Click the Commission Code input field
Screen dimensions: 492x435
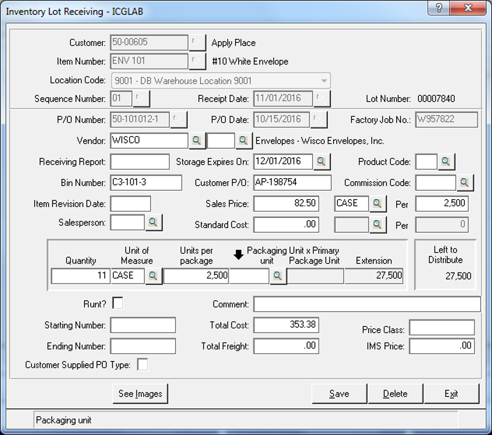pyautogui.click(x=436, y=182)
